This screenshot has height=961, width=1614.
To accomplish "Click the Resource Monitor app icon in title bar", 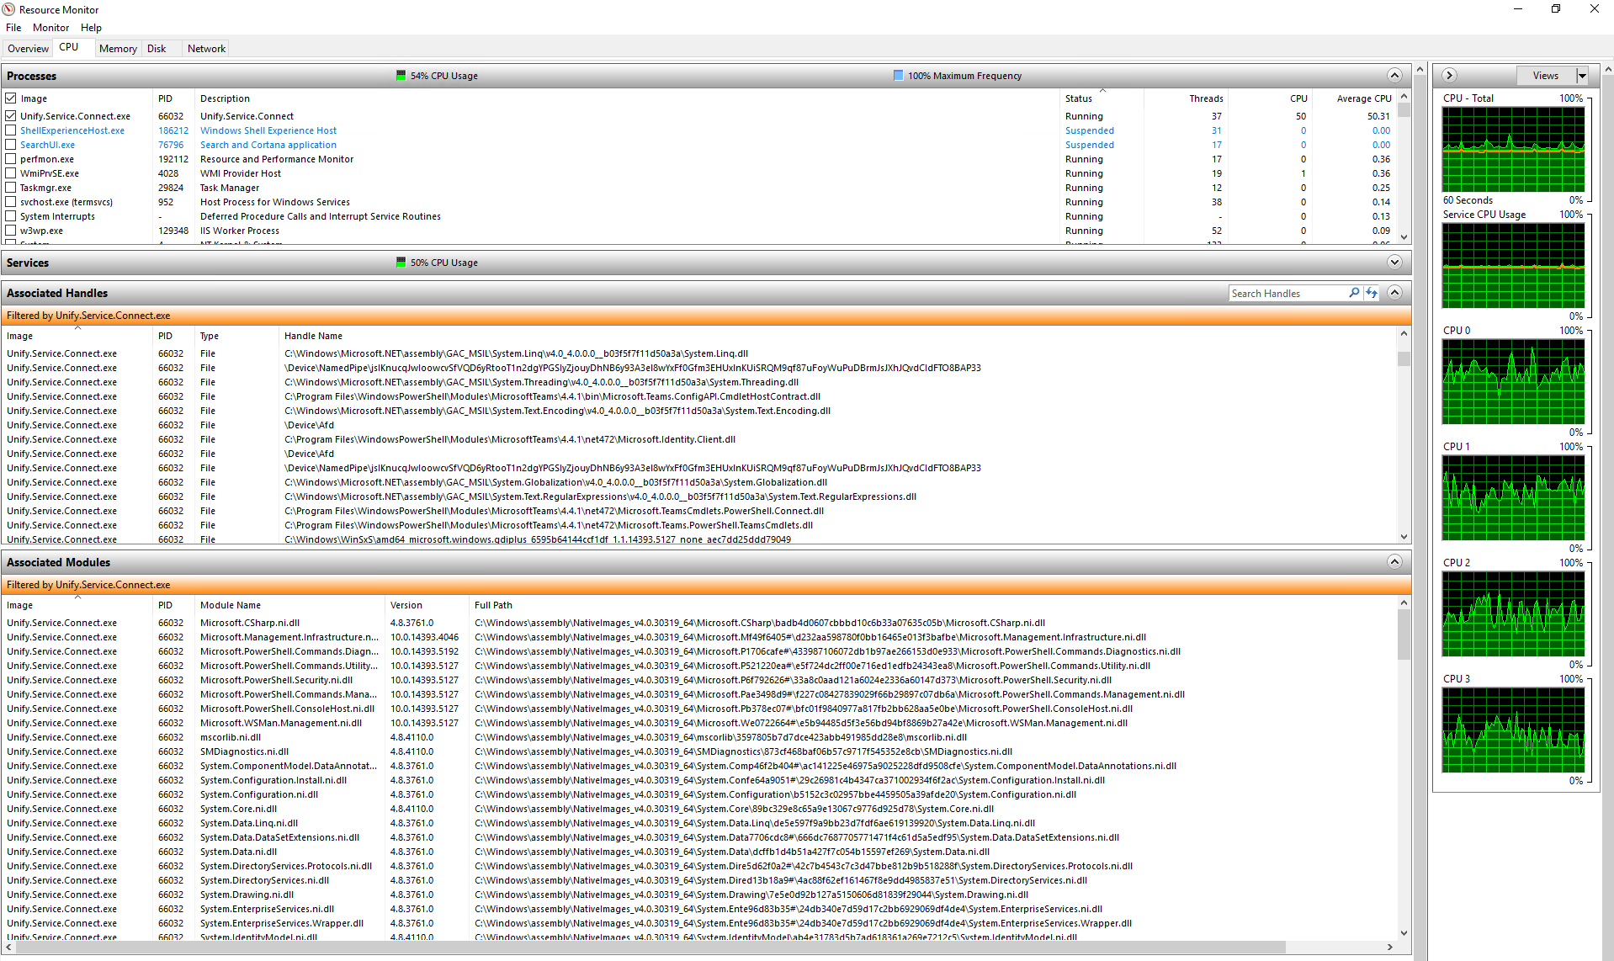I will point(8,9).
